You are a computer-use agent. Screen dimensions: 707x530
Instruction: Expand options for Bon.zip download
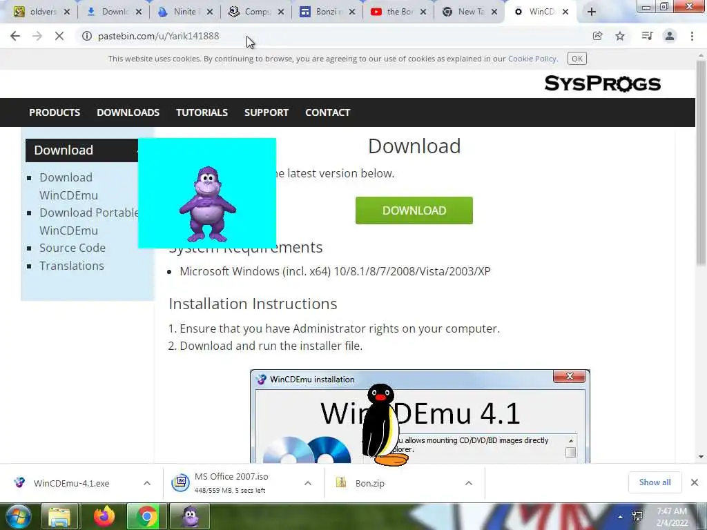[469, 483]
